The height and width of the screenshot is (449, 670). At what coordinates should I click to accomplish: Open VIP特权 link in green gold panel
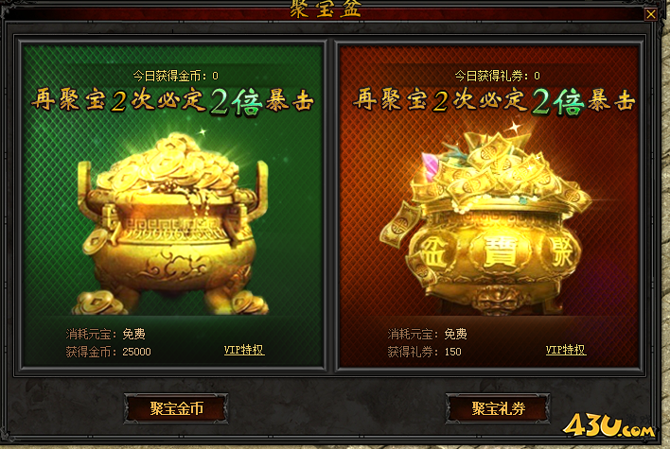pyautogui.click(x=244, y=350)
